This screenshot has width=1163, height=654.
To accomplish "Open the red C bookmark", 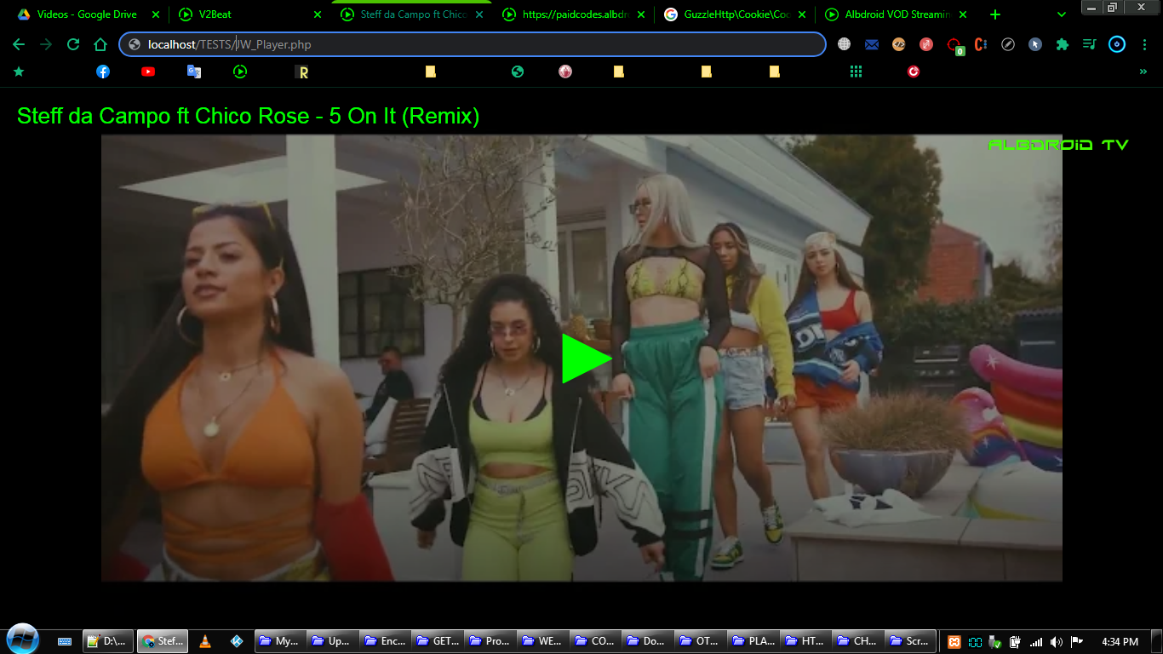I will 914,72.
